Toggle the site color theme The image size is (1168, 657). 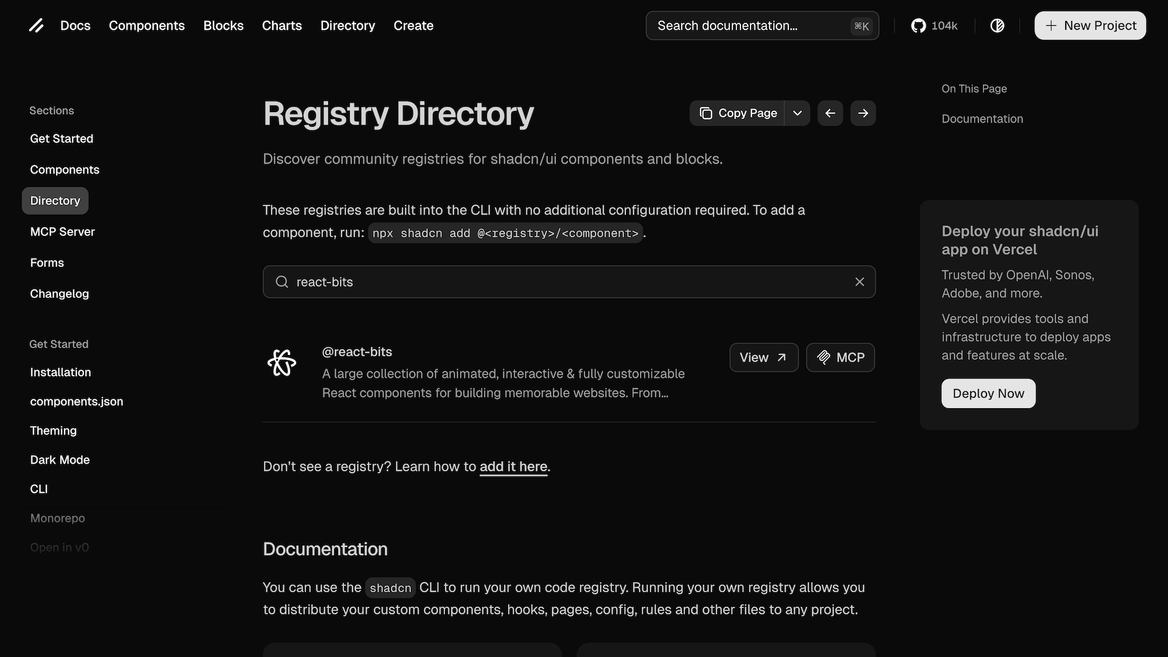point(997,25)
